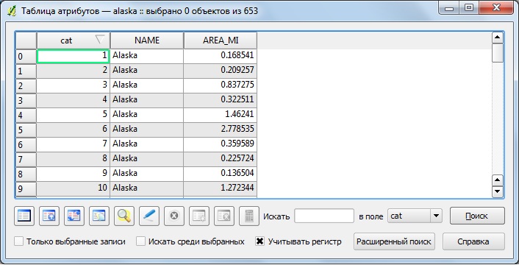The width and height of the screenshot is (519, 265).
Task: Click the QGIS icon in the title bar
Action: pos(12,11)
